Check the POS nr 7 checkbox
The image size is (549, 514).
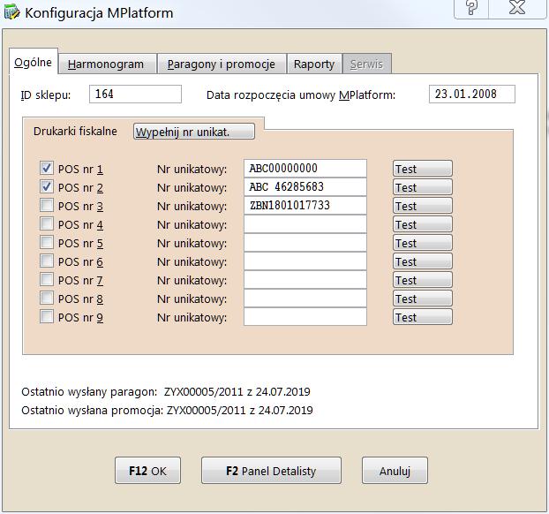47,279
